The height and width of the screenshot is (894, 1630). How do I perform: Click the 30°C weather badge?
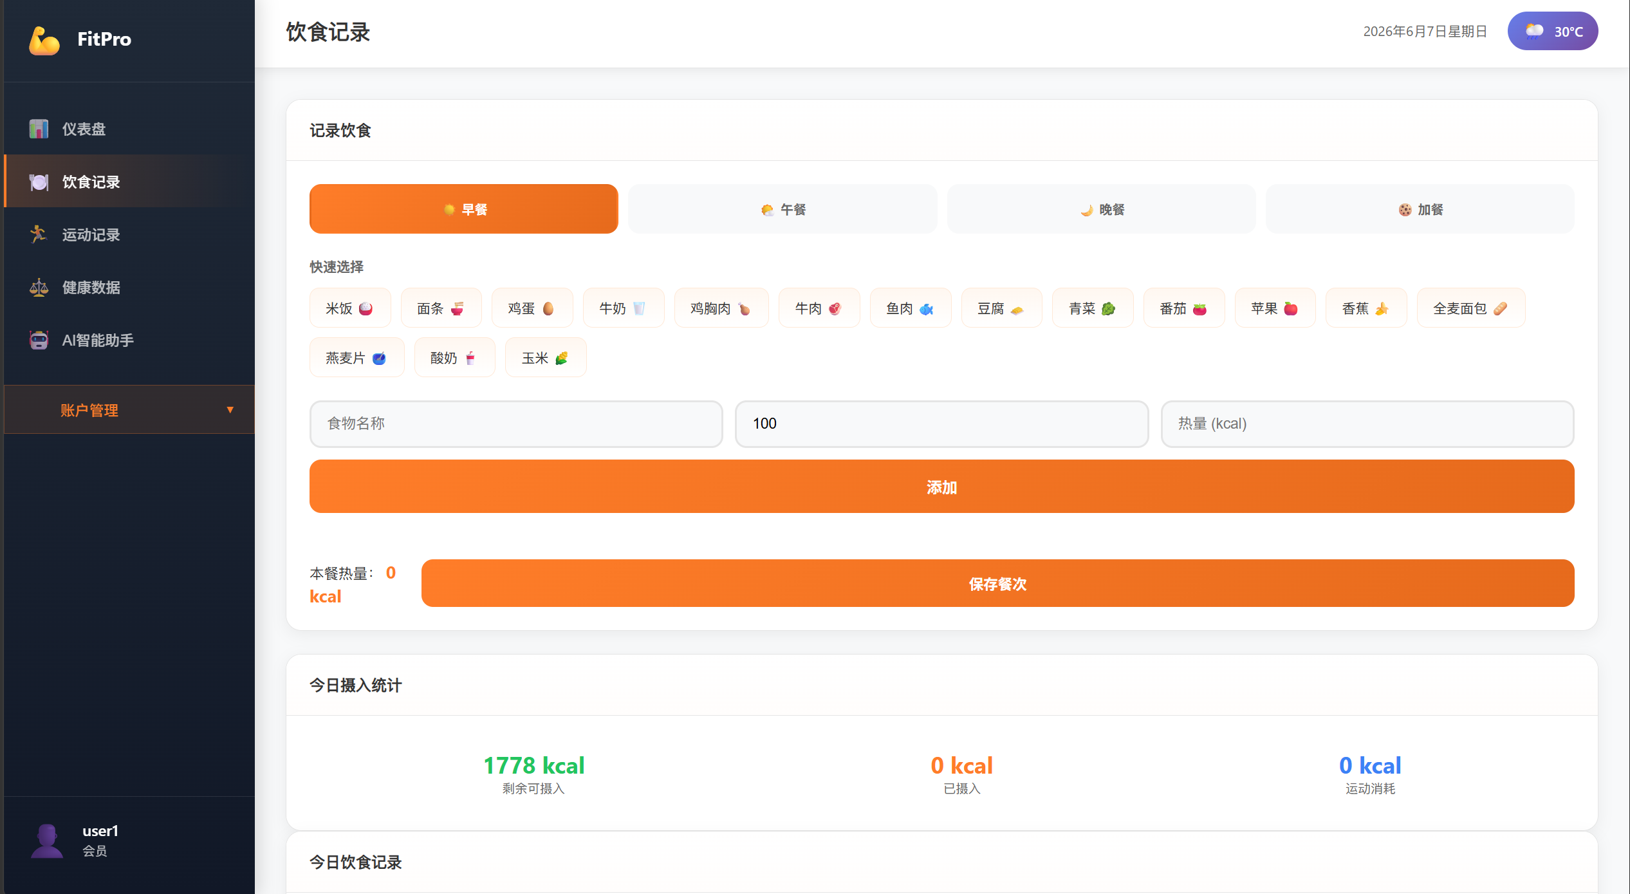[1552, 31]
